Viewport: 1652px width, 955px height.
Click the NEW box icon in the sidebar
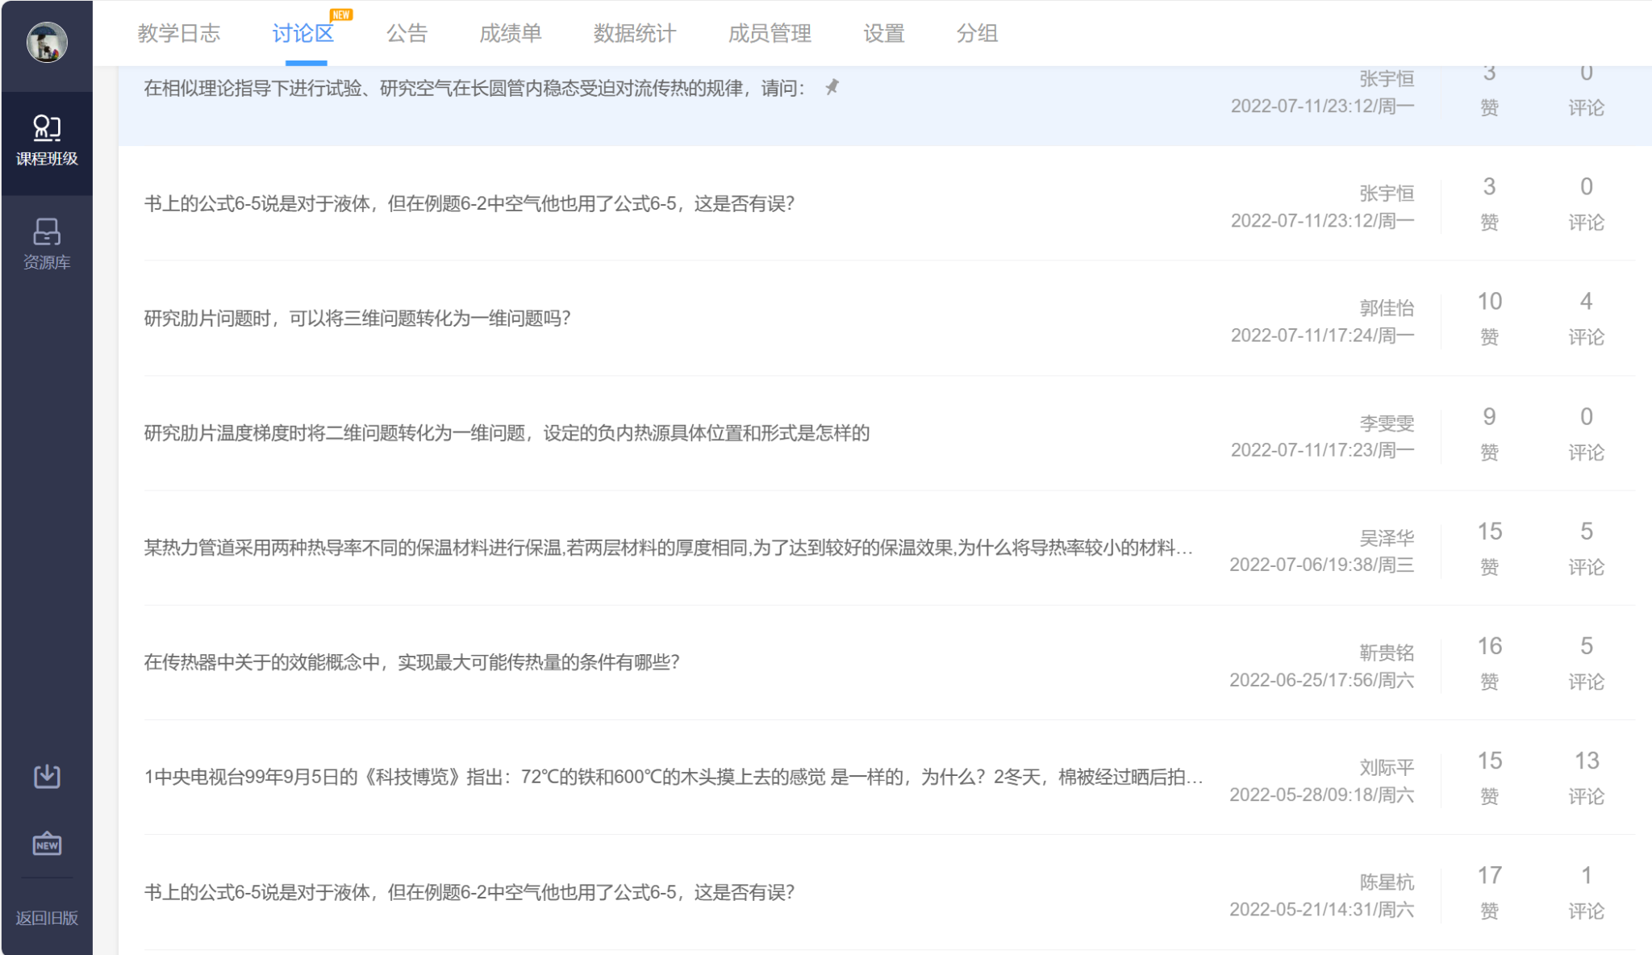tap(47, 844)
